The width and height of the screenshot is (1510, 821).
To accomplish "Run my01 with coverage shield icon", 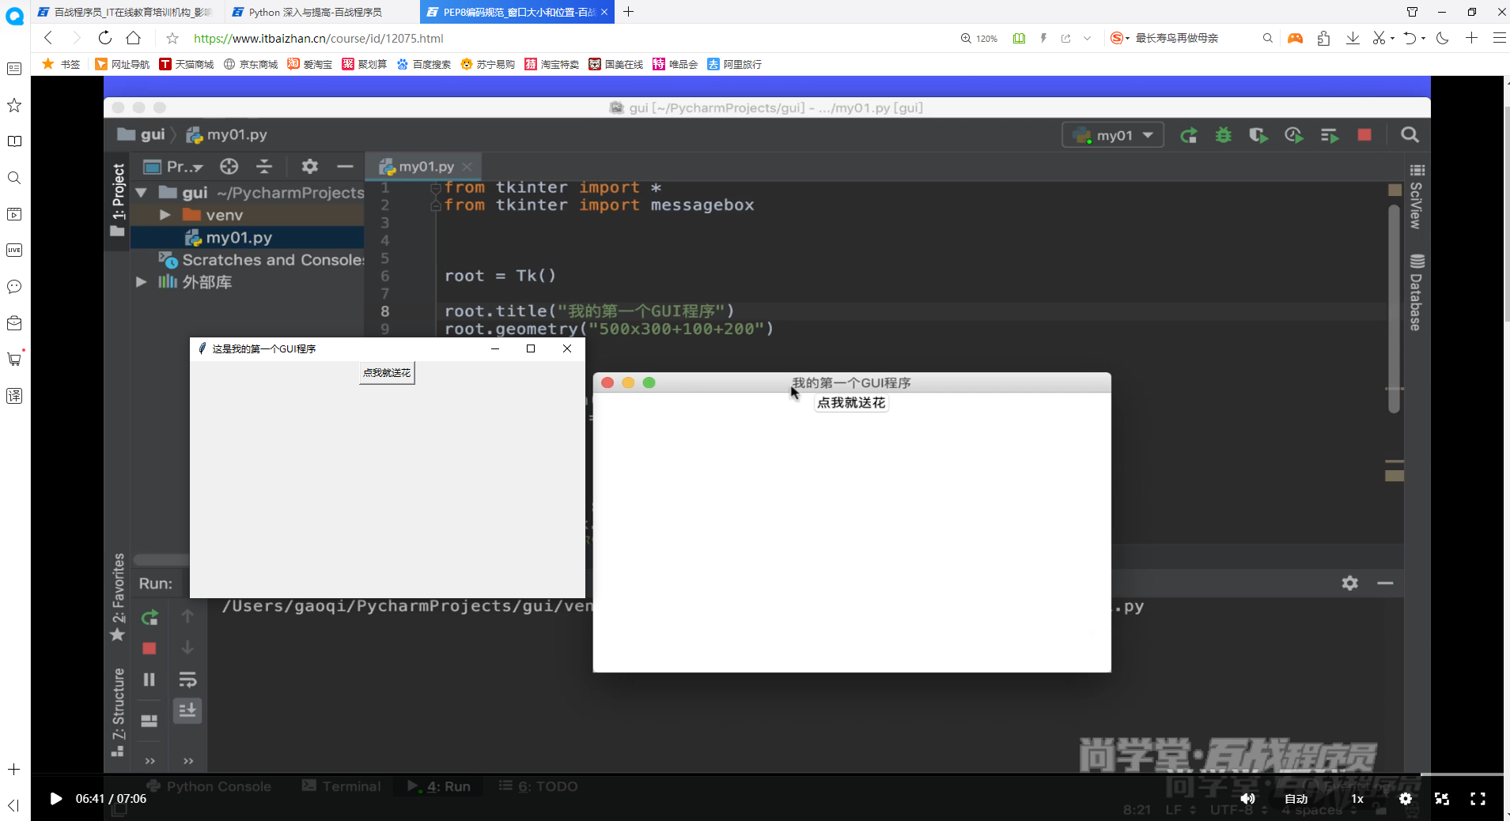I will click(1258, 136).
